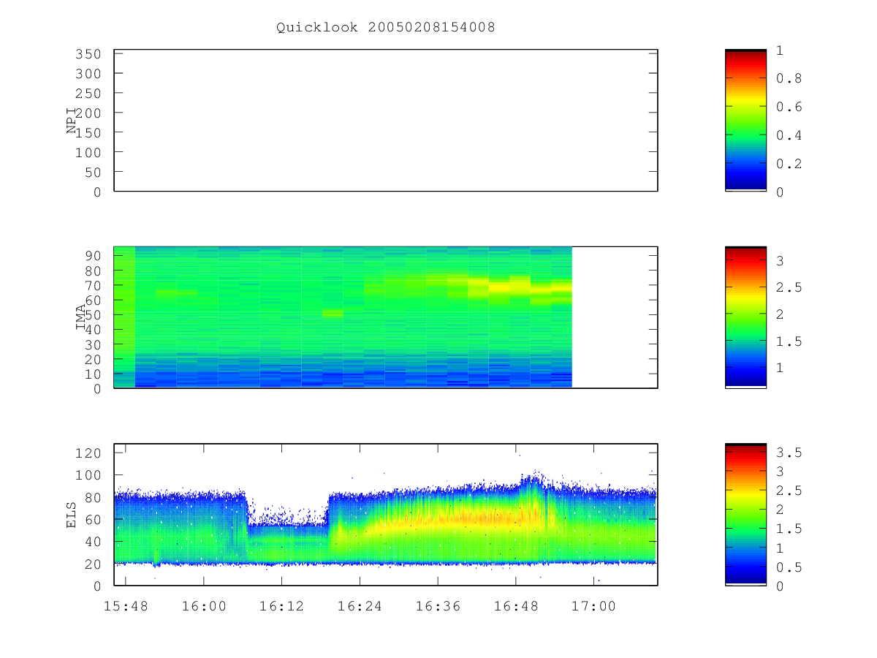Select the 16:36 time tick label

click(x=438, y=606)
